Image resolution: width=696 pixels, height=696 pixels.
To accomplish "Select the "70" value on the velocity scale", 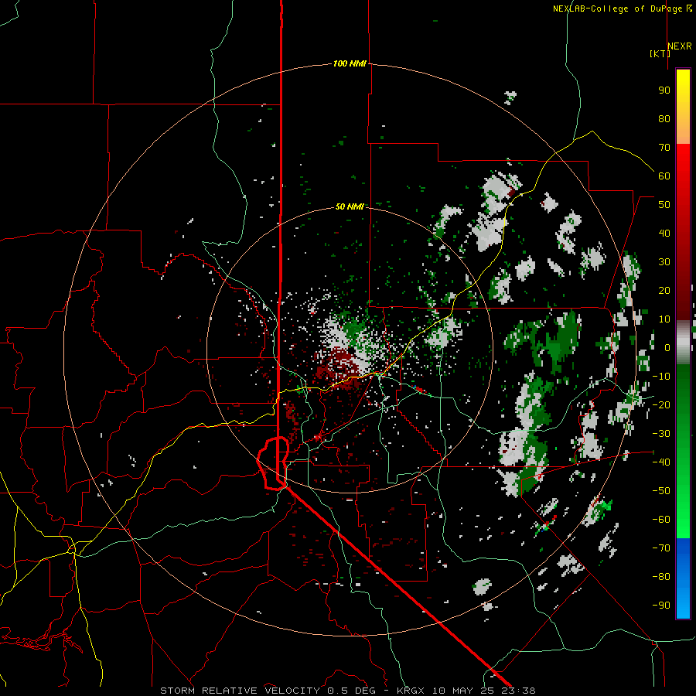I will click(x=664, y=148).
